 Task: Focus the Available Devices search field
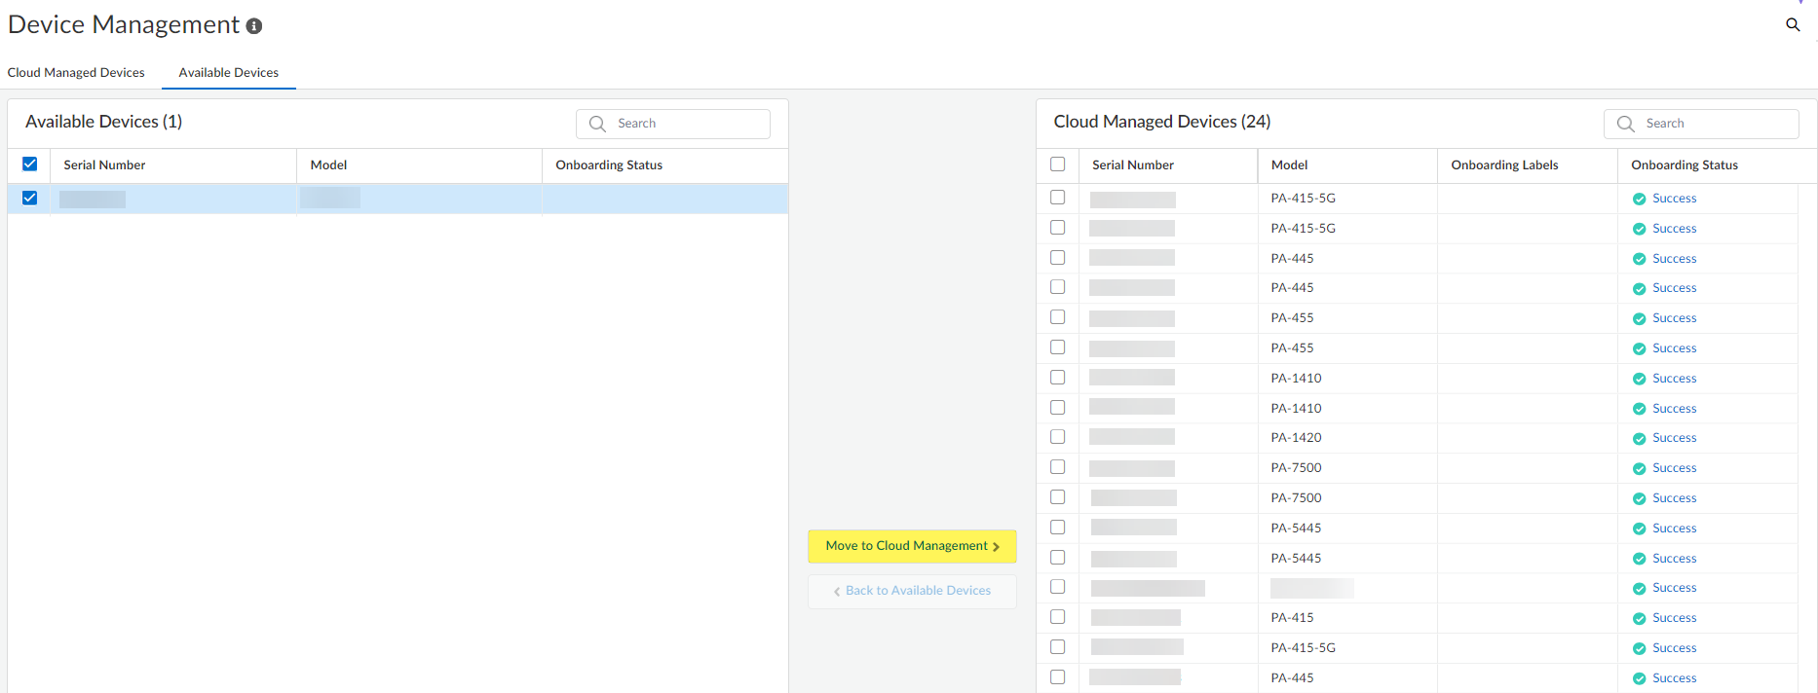(687, 124)
